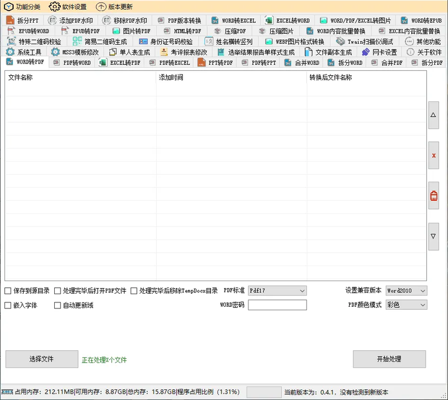This screenshot has width=448, height=400.
Task: Open the 压缩图片 tool
Action: [276, 31]
